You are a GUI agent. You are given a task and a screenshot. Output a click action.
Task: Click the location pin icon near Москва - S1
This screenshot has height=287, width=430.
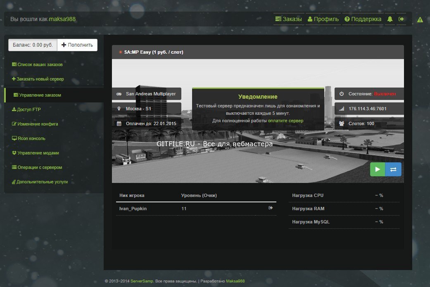(119, 109)
